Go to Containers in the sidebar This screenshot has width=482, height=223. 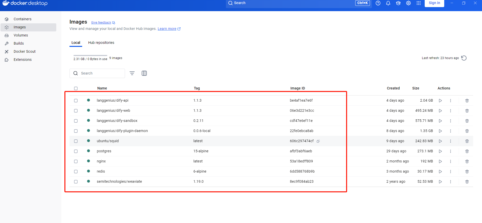pyautogui.click(x=28, y=19)
